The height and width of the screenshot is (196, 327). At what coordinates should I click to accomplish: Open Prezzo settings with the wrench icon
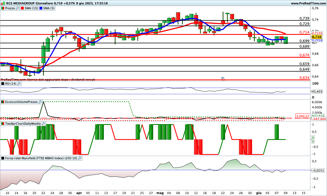pyautogui.click(x=18, y=8)
